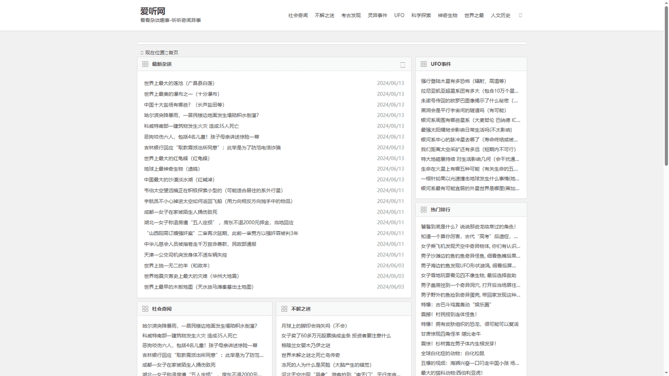669x376 pixels.
Task: Open 热门排行 article 男子沙滩边钓鱼钓鱼奇异怪鱼
Action: pyautogui.click(x=471, y=256)
